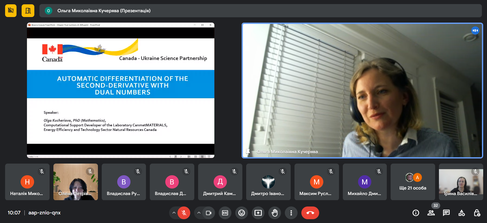487x223 pixels.
Task: Open the emoji reactions picker
Action: tap(242, 213)
